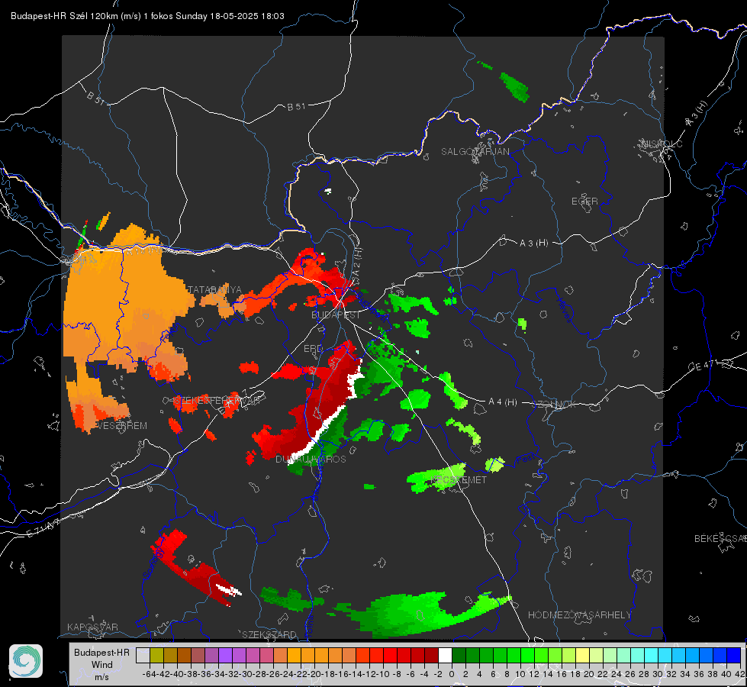Click the grey first swatch of wind legend

tap(143, 655)
